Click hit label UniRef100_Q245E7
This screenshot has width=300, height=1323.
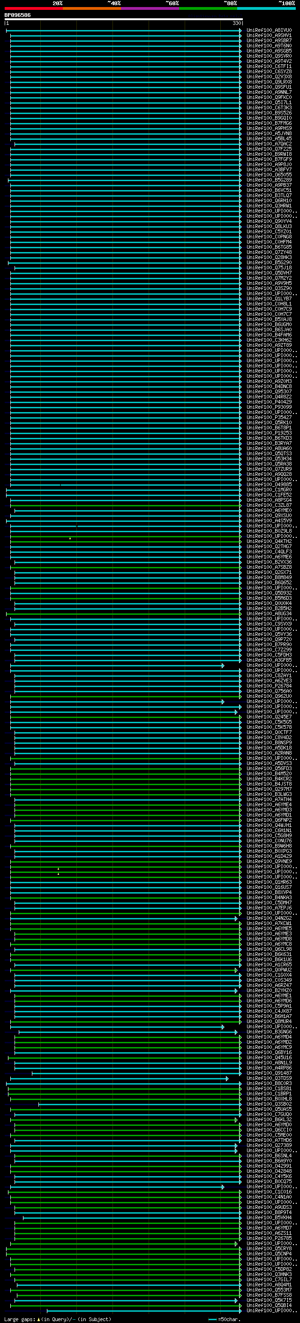click(269, 717)
